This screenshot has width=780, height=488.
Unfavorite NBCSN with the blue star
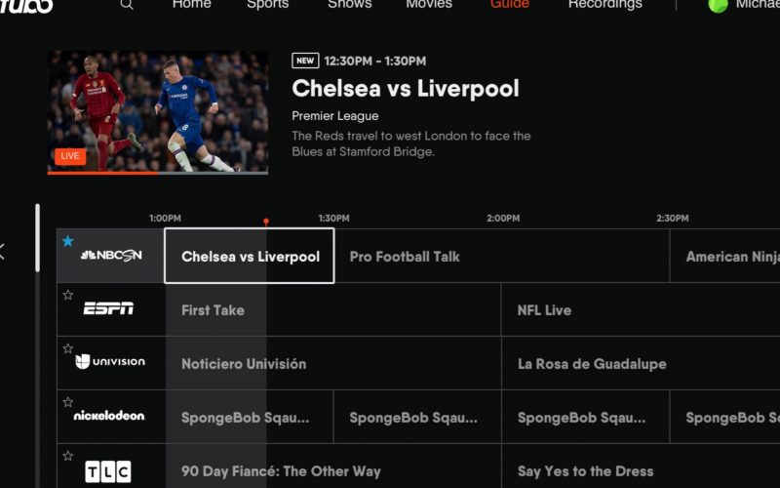tap(68, 241)
